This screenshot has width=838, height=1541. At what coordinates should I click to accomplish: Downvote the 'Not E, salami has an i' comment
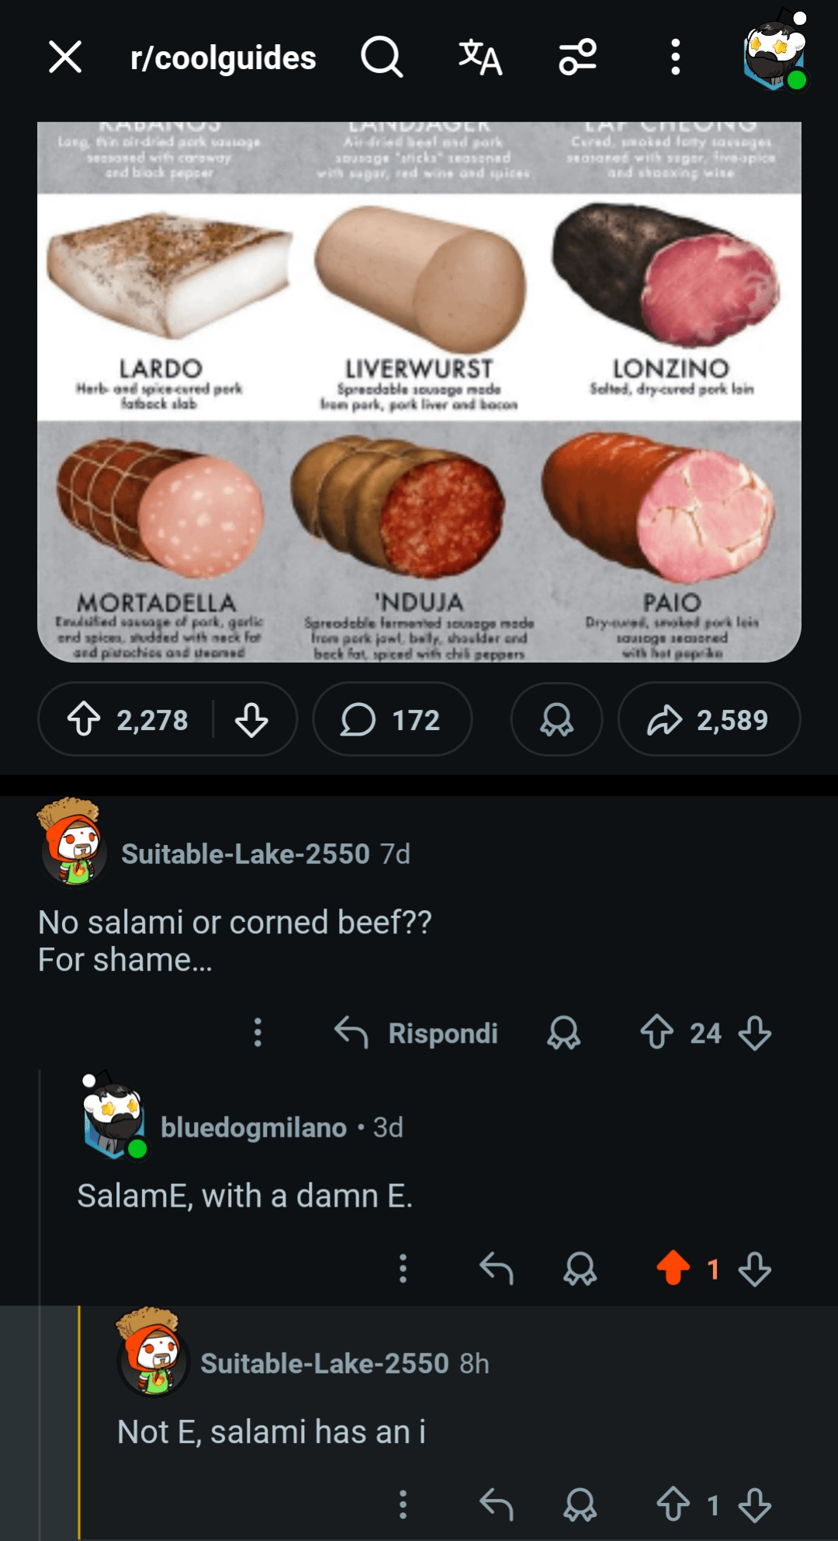tap(754, 1505)
